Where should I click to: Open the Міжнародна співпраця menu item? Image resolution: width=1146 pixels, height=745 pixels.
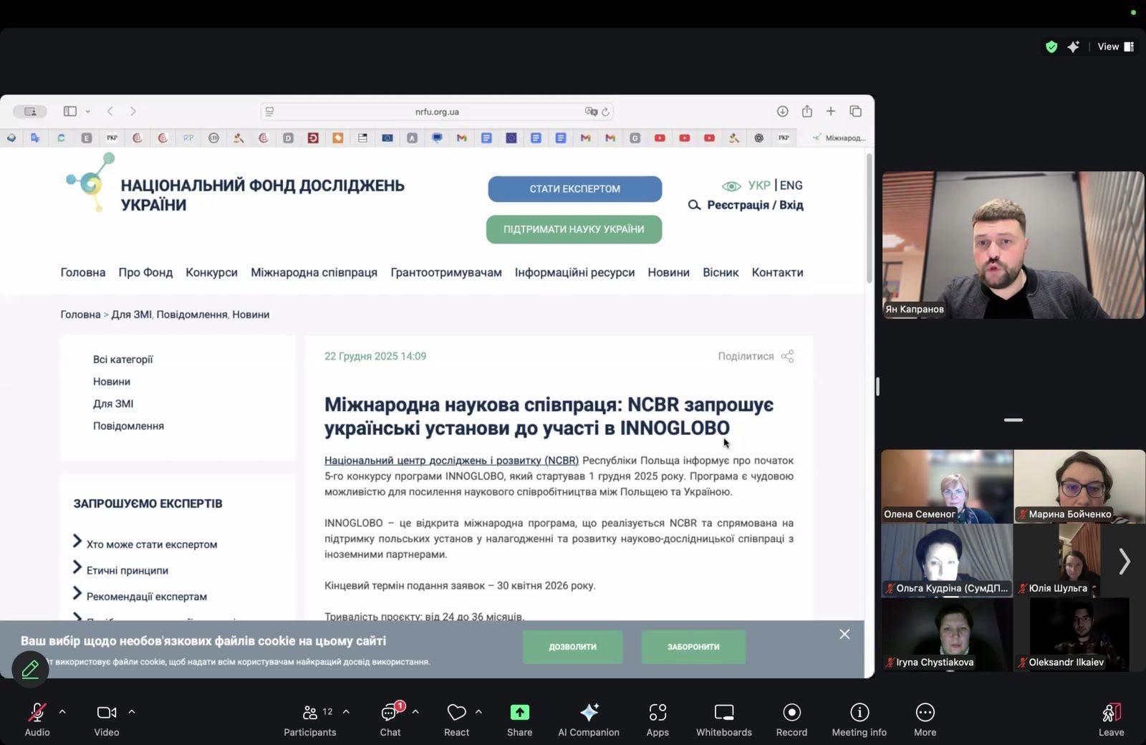(x=314, y=272)
